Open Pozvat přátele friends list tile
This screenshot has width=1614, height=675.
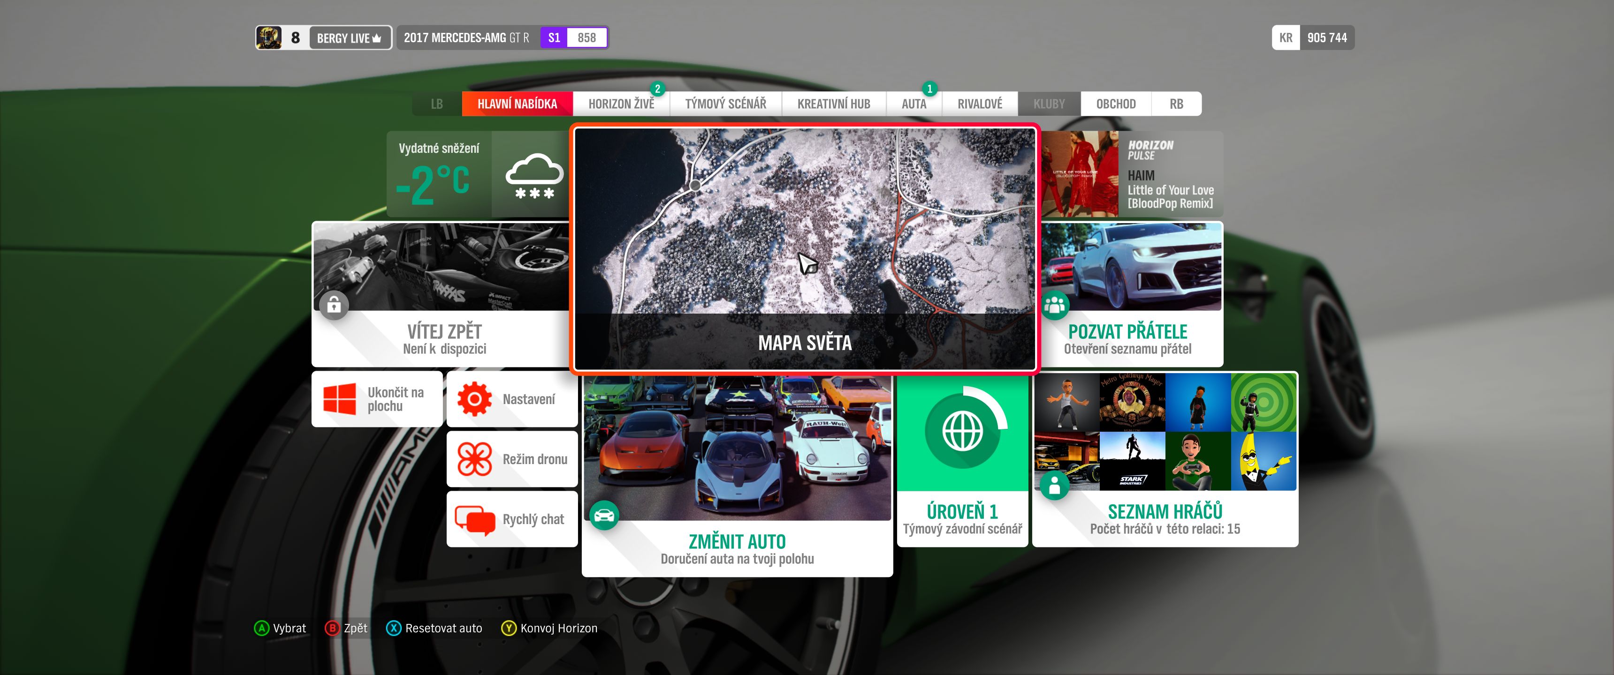(x=1132, y=294)
